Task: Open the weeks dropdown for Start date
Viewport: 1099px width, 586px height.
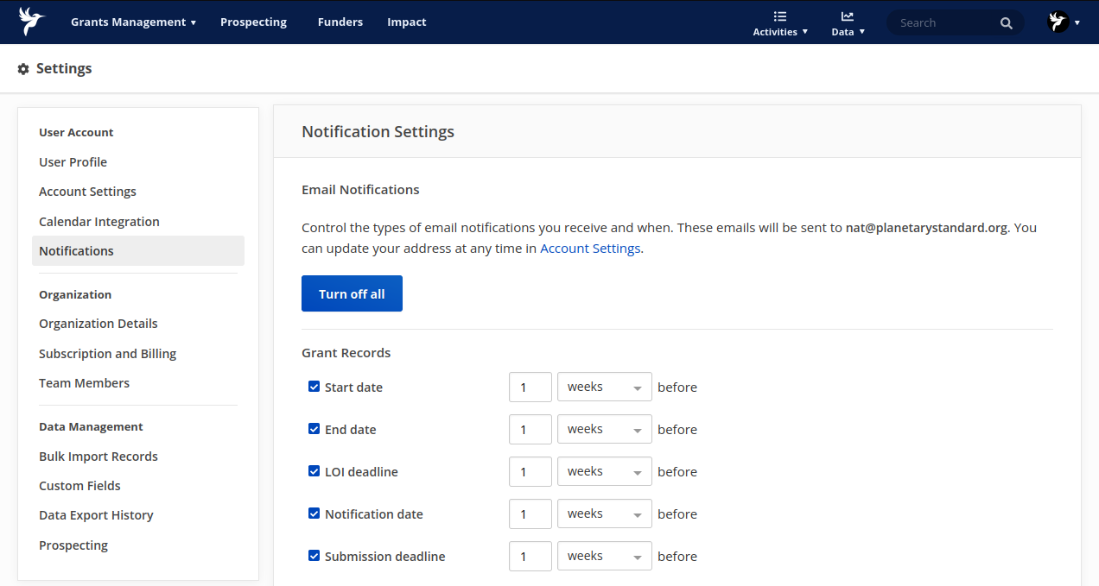Action: point(604,388)
